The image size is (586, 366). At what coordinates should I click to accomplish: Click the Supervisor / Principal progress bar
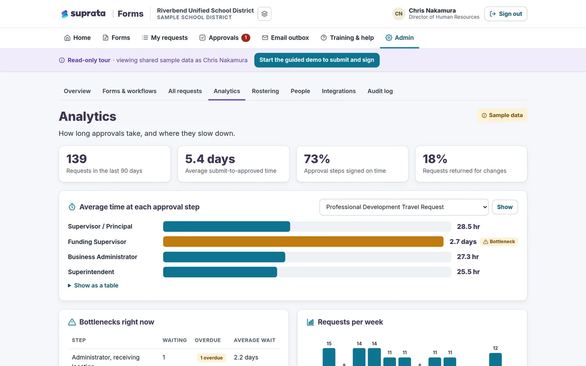click(307, 226)
